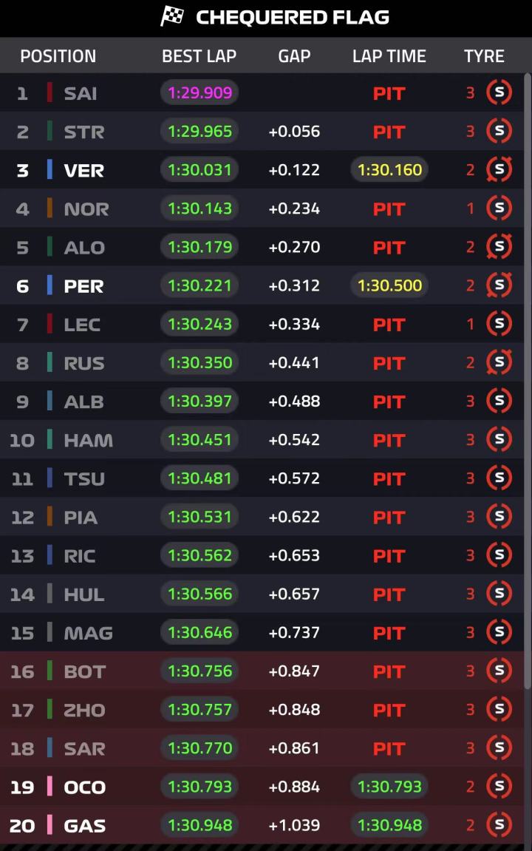Click NOR's soft tyre compound icon

click(499, 208)
